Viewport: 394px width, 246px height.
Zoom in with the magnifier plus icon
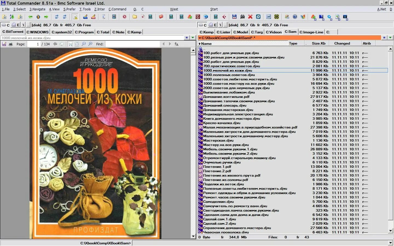point(90,44)
